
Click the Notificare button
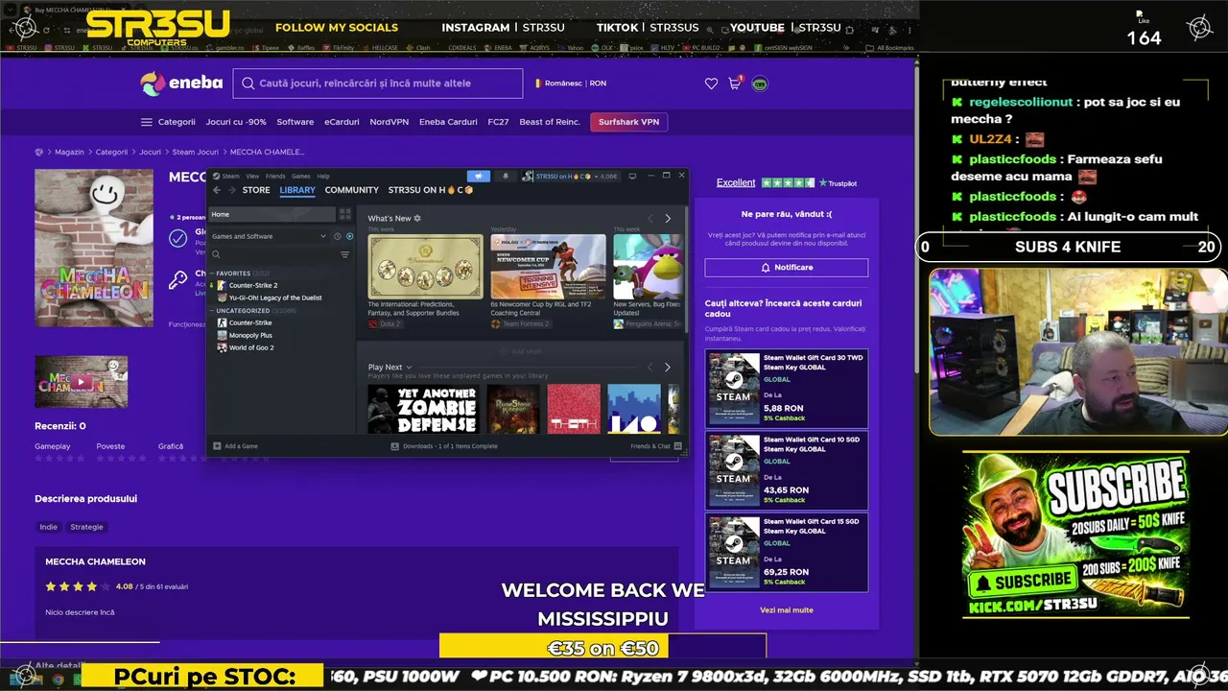[x=787, y=268]
